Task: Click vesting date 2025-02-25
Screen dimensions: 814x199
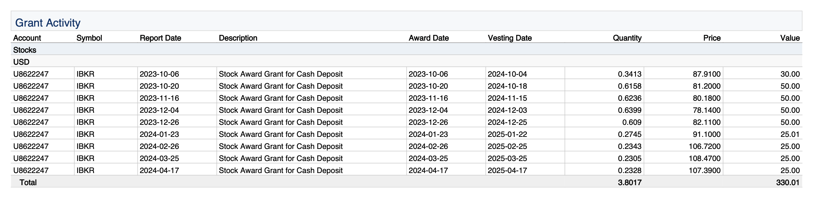Action: click(x=508, y=146)
